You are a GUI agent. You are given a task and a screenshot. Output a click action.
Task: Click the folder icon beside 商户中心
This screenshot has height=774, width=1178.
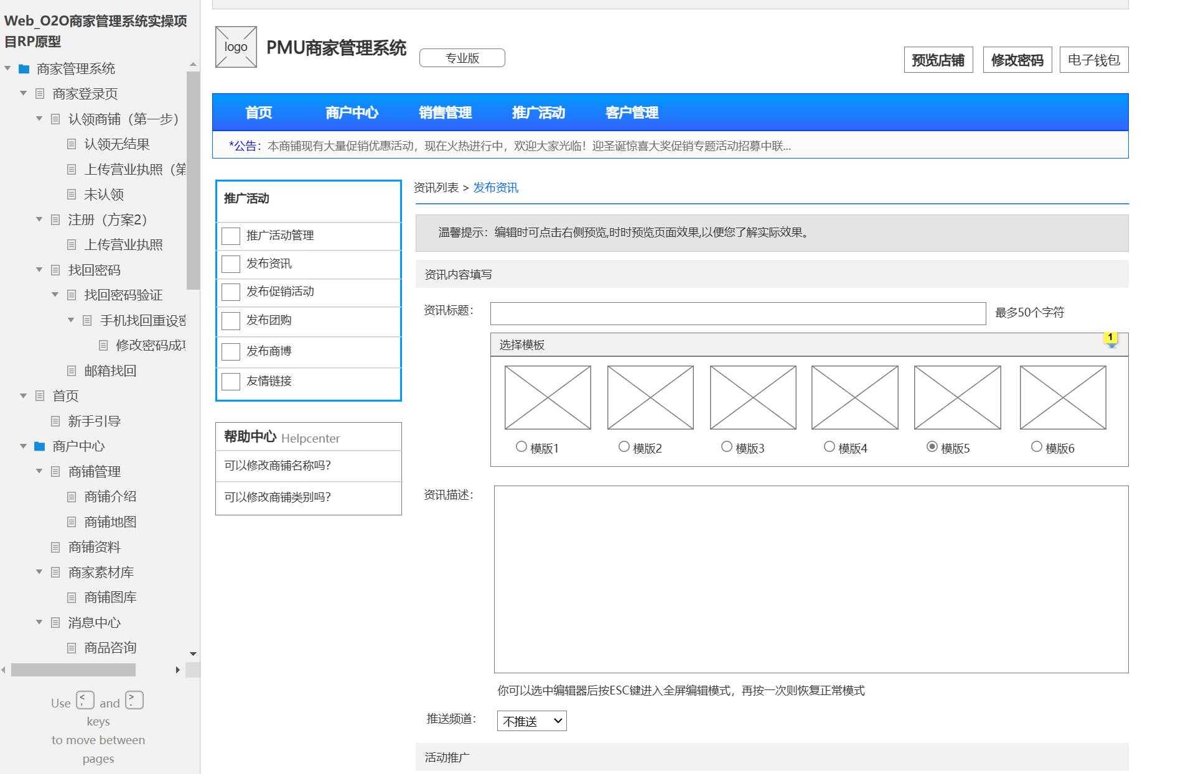pos(39,446)
